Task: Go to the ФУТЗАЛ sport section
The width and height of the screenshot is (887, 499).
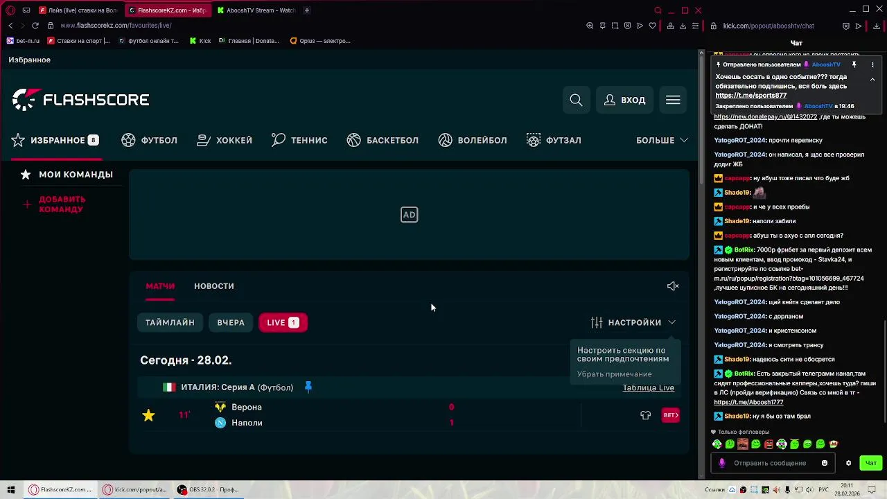Action: [554, 140]
